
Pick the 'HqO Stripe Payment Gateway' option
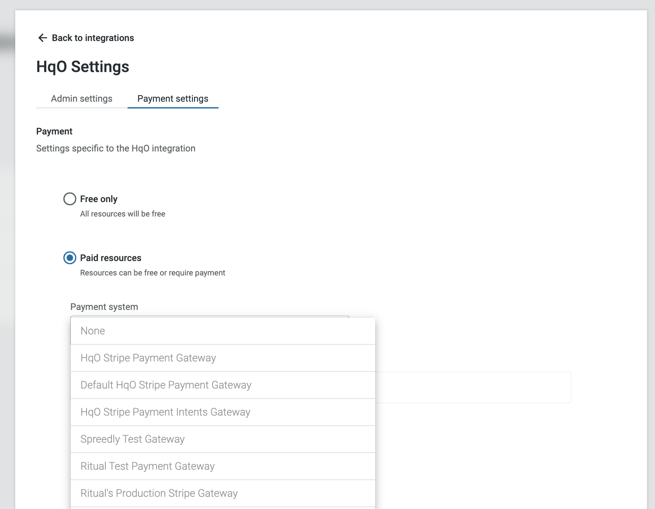(x=223, y=358)
